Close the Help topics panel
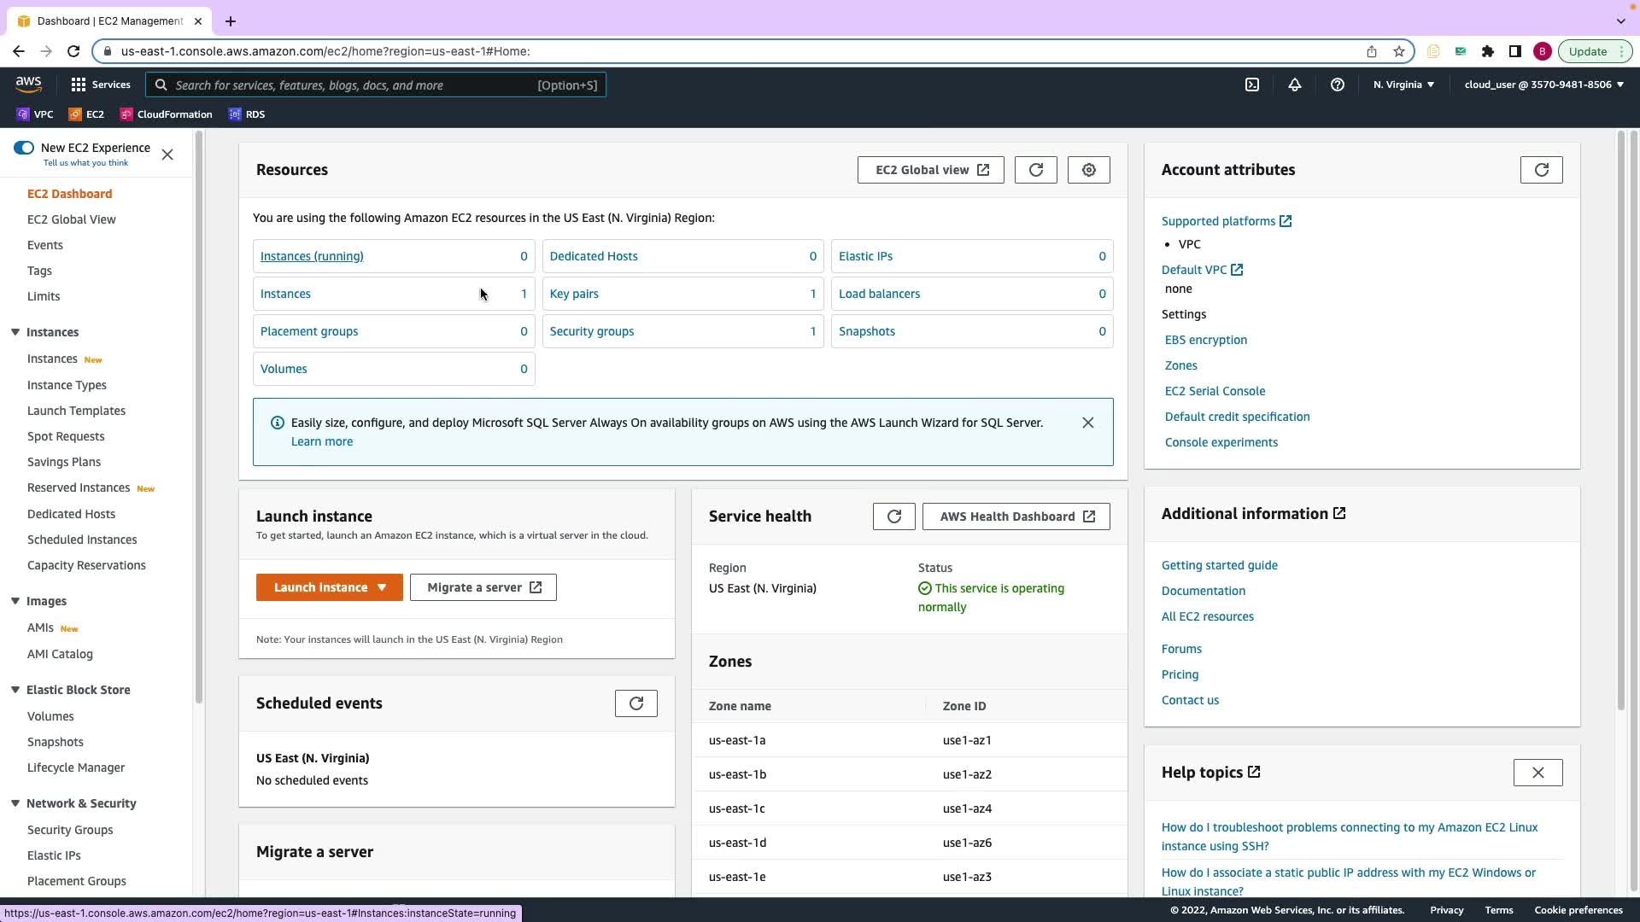Image resolution: width=1640 pixels, height=922 pixels. tap(1537, 773)
